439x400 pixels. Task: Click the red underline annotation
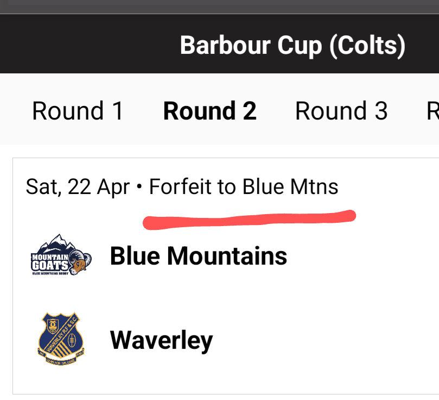[x=249, y=220]
